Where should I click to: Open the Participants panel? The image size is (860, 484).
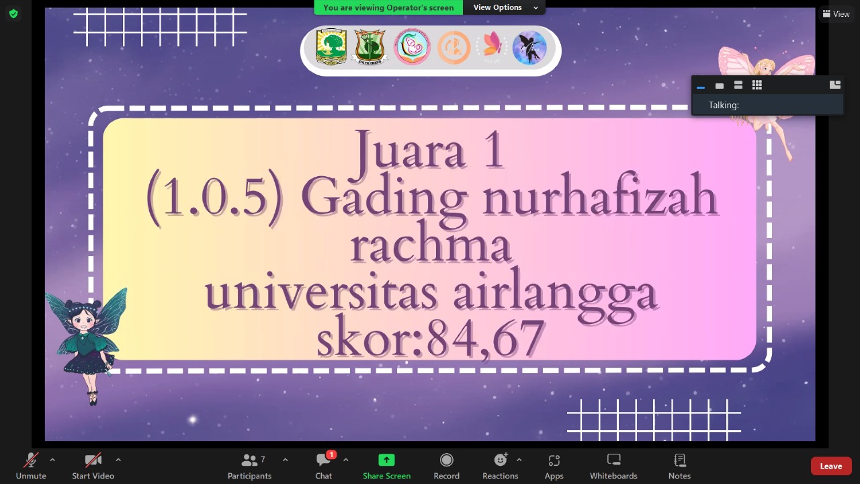[249, 466]
